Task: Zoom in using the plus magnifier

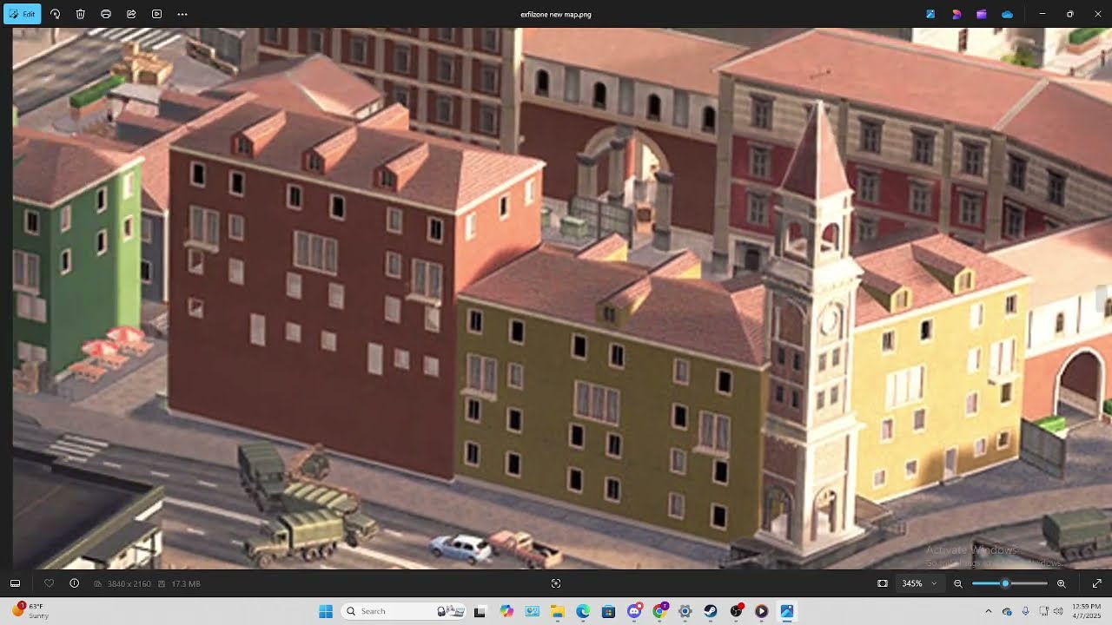Action: pos(1061,583)
